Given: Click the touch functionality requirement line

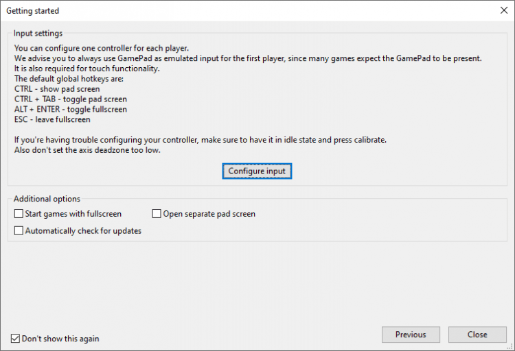Looking at the screenshot, I should 87,69.
